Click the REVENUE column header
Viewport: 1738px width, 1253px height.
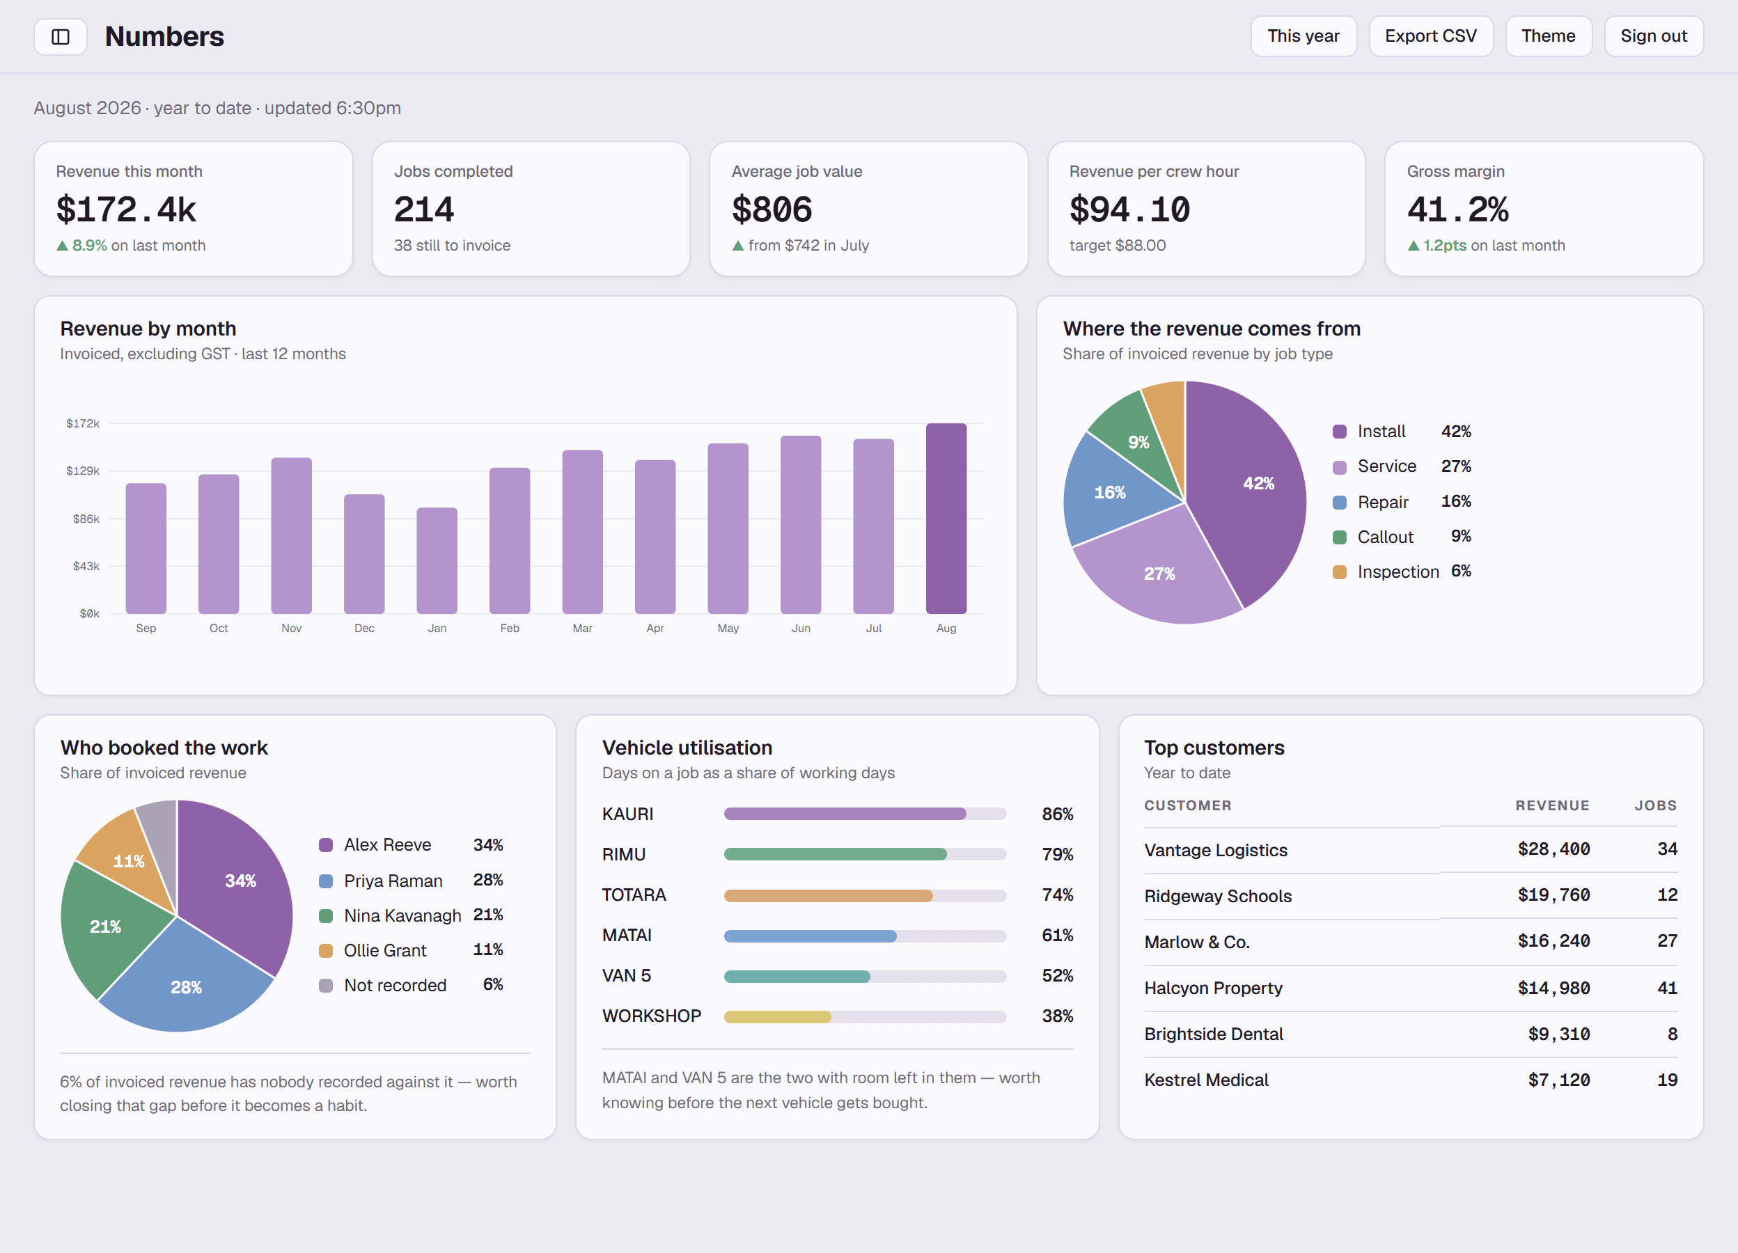pyautogui.click(x=1552, y=805)
